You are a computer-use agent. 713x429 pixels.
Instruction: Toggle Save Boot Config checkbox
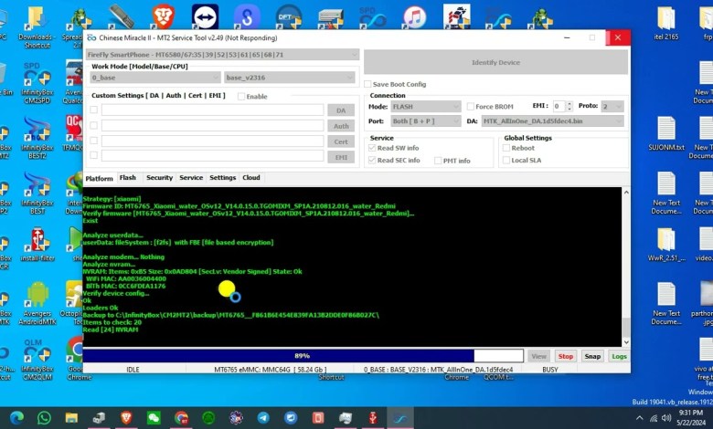[x=367, y=84]
